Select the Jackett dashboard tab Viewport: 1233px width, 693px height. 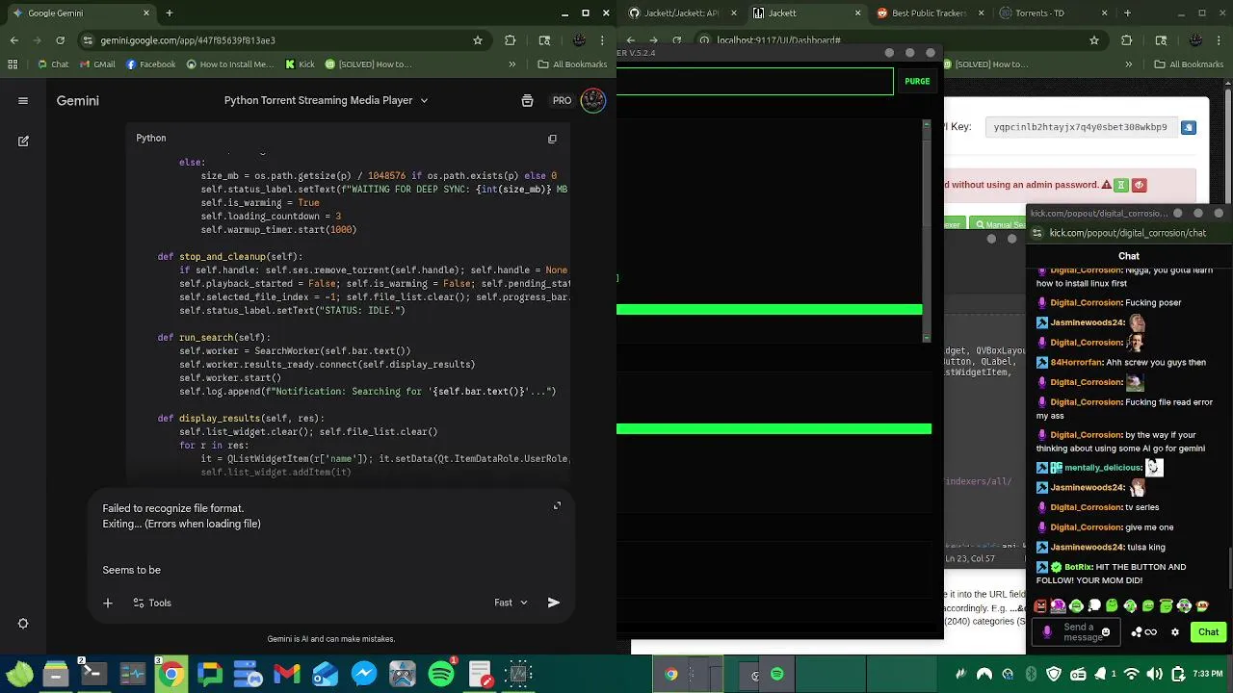pos(807,13)
